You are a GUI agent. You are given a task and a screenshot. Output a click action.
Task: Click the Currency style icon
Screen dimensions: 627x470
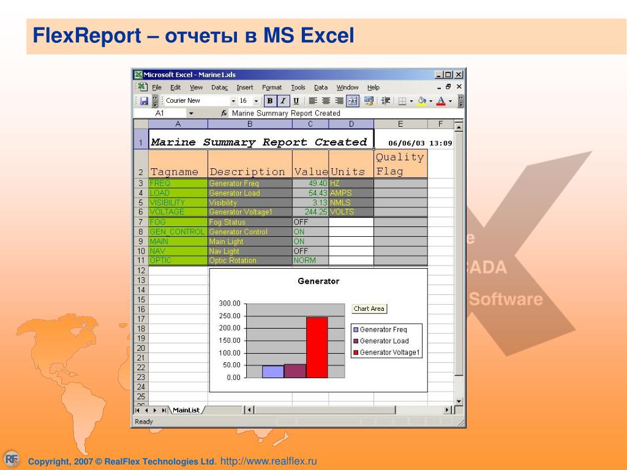pos(369,101)
